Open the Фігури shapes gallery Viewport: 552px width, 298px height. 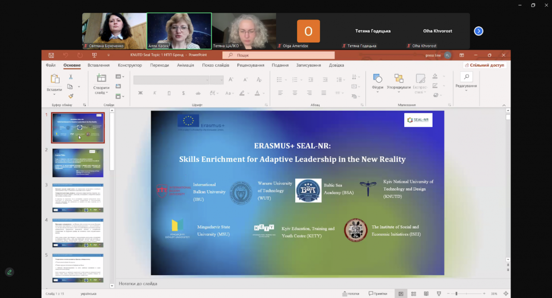click(x=377, y=81)
